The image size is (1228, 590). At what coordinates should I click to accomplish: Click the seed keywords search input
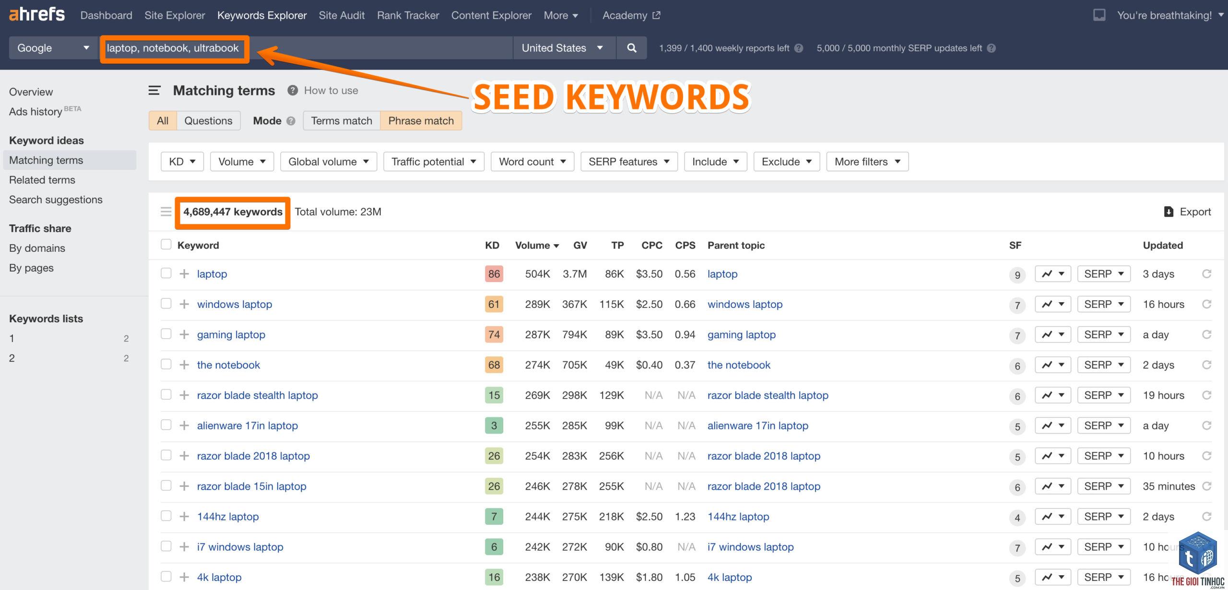pyautogui.click(x=306, y=48)
